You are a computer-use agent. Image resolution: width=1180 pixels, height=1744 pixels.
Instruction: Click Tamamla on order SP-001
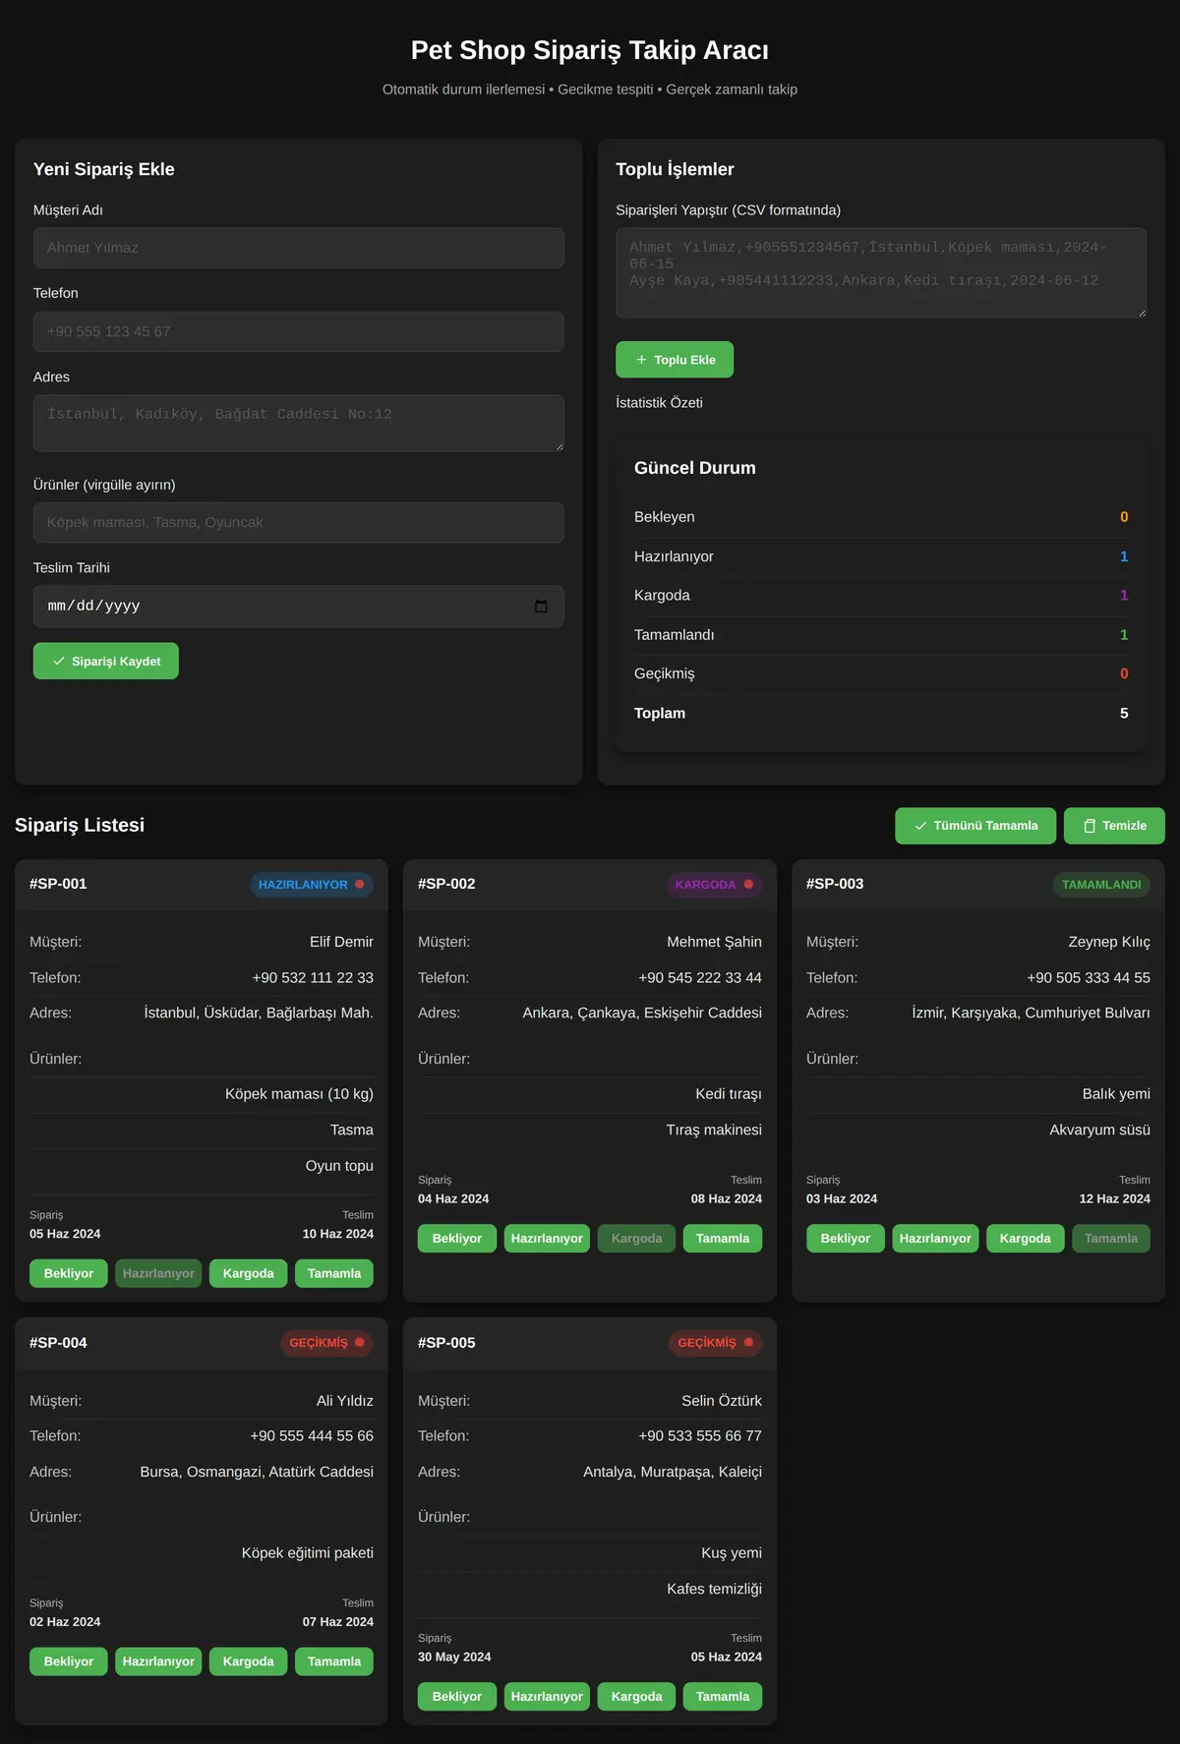click(x=334, y=1273)
